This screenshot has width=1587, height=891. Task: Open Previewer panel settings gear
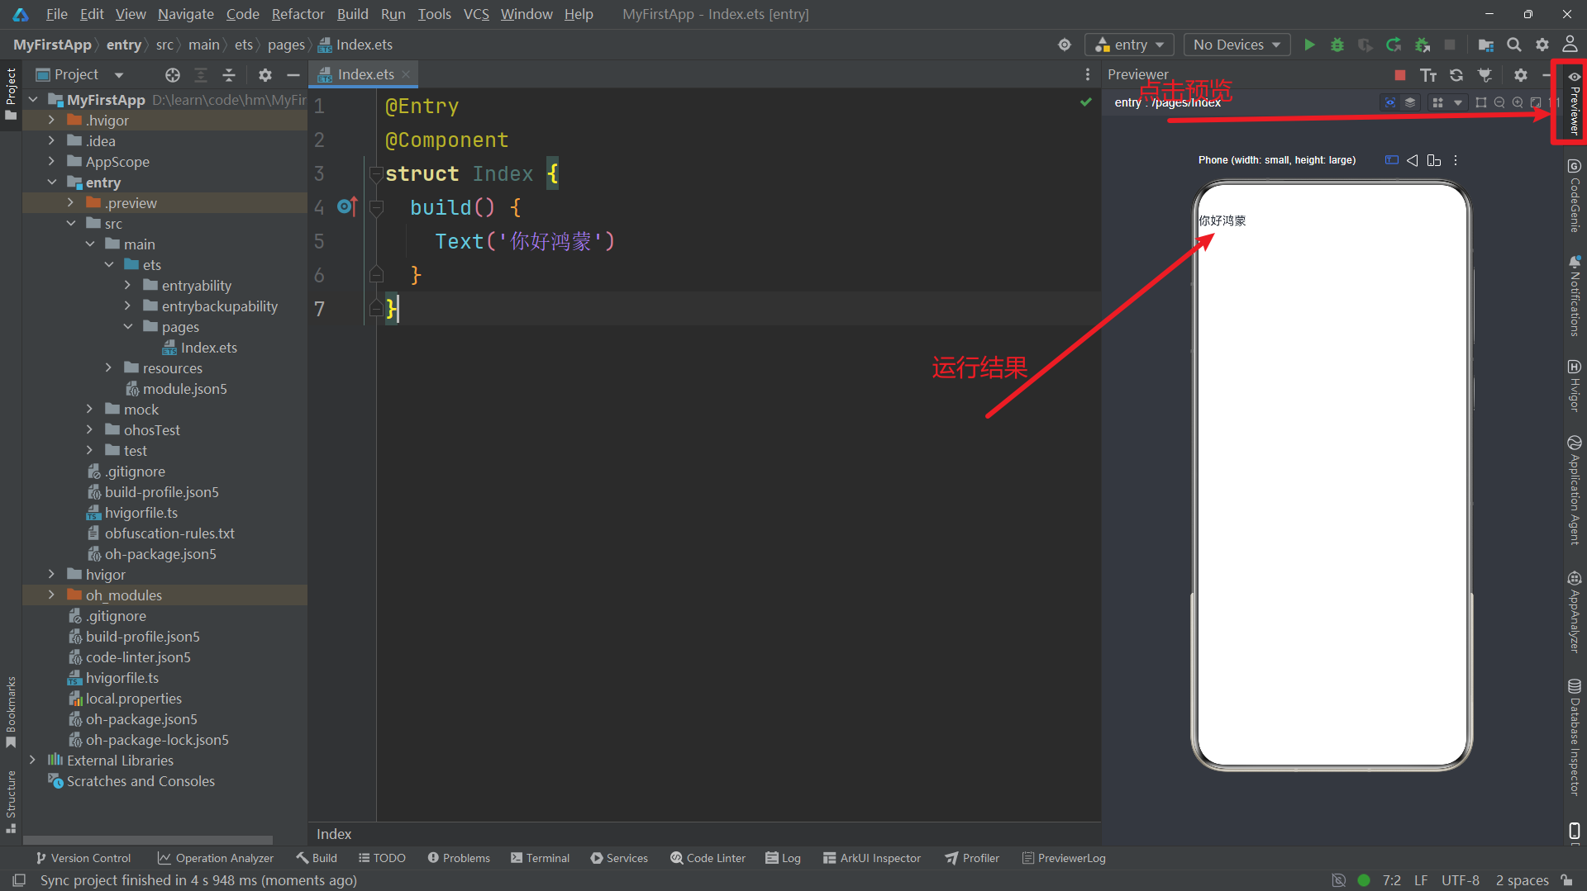(1521, 75)
